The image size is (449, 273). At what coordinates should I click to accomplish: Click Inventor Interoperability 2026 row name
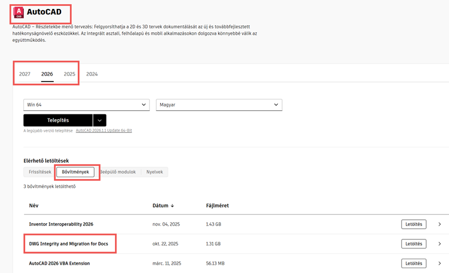pos(61,224)
